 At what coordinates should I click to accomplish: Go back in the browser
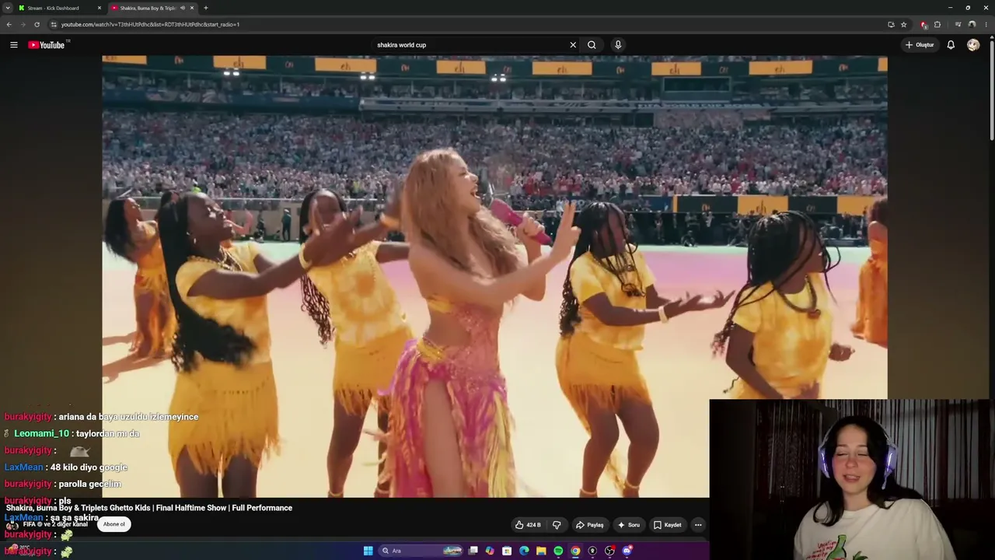[9, 24]
